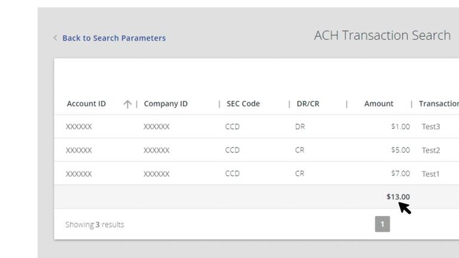Sort by Amount column header
This screenshot has height=258, width=459.
pos(378,103)
